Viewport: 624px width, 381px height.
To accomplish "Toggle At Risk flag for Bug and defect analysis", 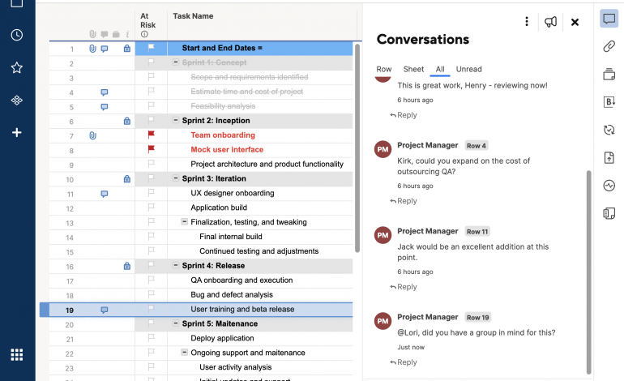I will pyautogui.click(x=151, y=294).
